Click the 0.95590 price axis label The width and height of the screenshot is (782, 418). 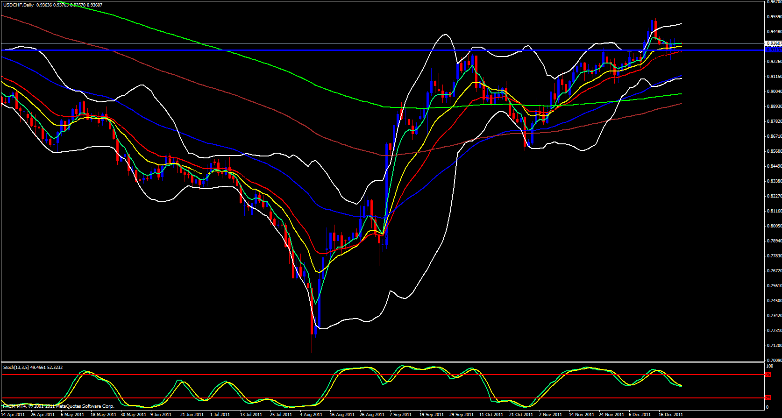774,17
